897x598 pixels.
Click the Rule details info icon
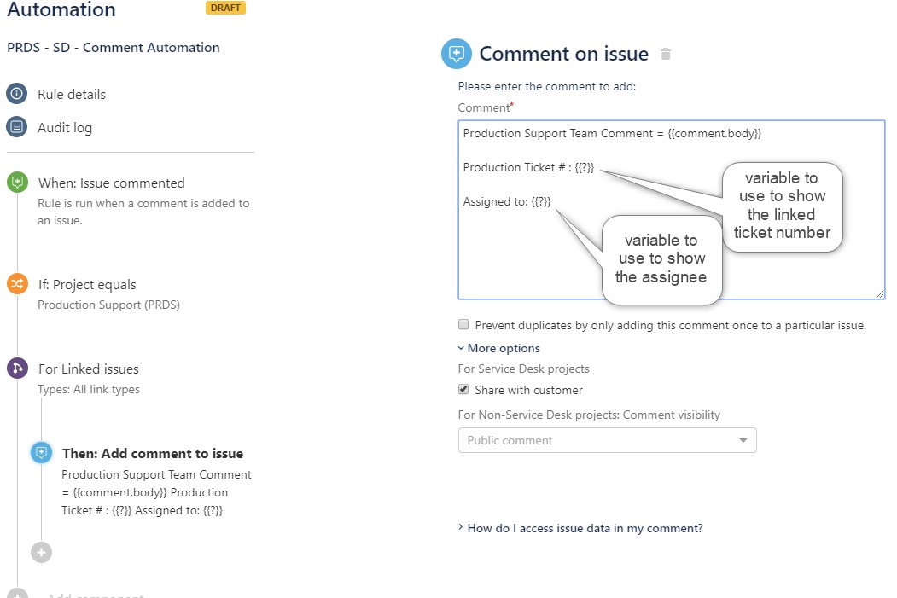coord(17,94)
